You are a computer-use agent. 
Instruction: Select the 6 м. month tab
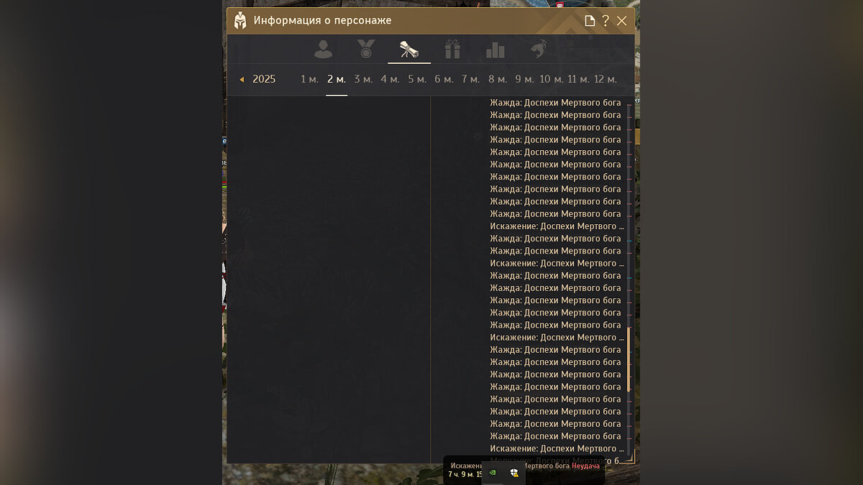(x=444, y=79)
